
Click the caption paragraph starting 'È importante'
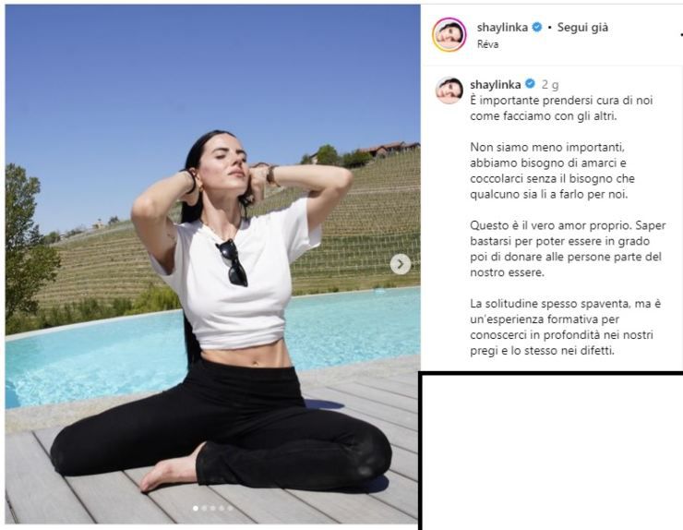pos(561,108)
